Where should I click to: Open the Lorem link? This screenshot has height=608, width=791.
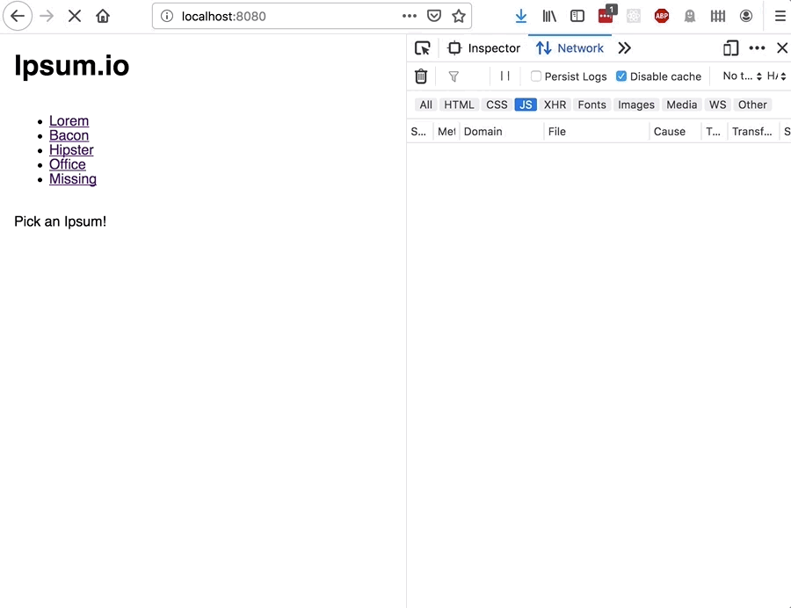[69, 121]
